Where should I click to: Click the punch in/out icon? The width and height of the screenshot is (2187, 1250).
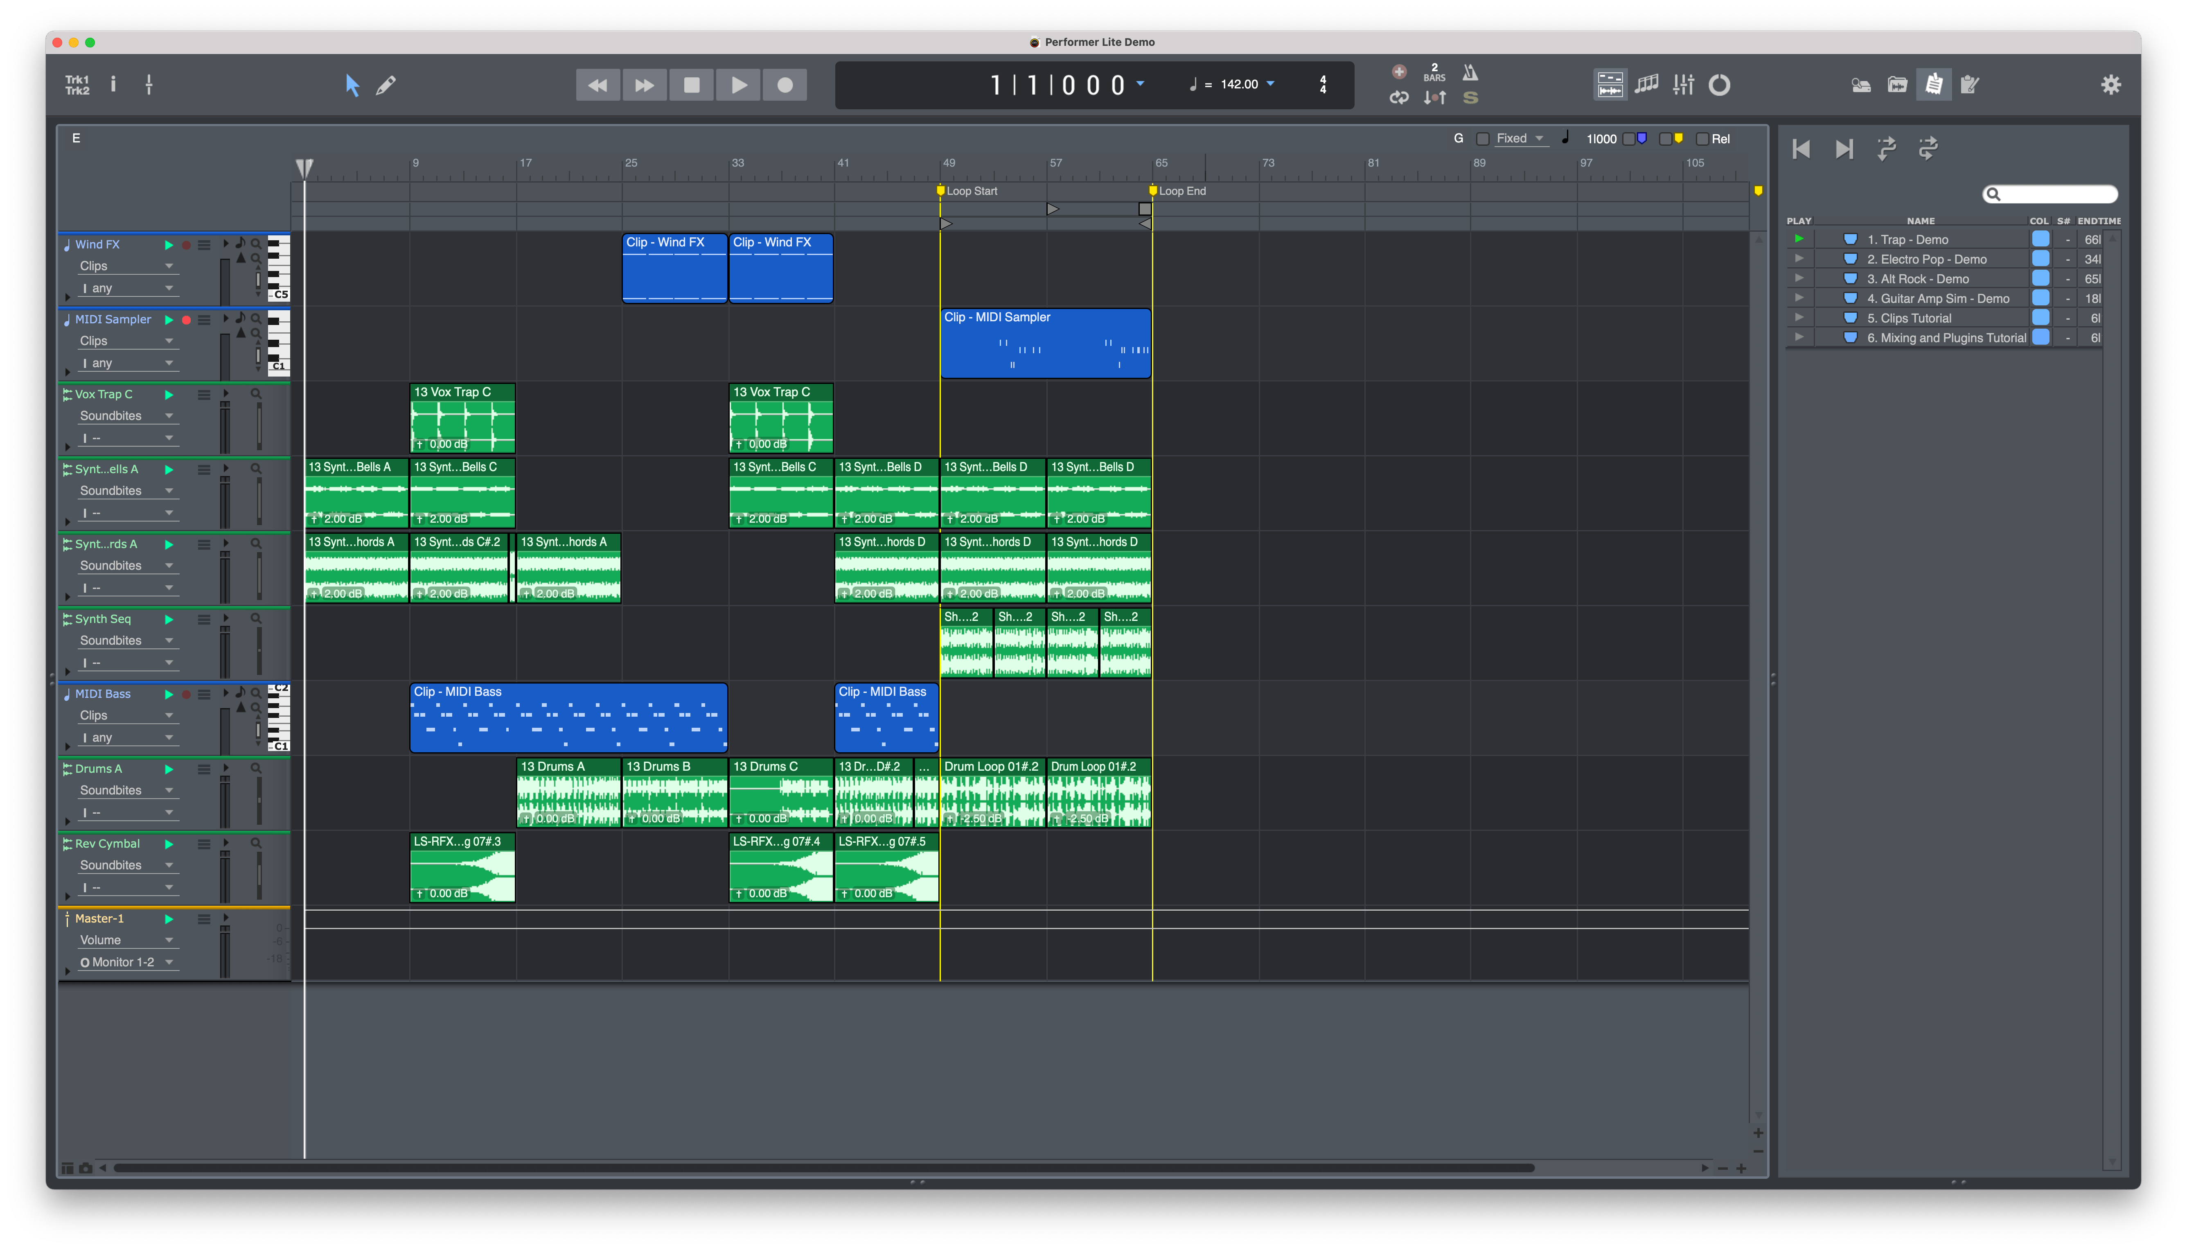click(1434, 98)
